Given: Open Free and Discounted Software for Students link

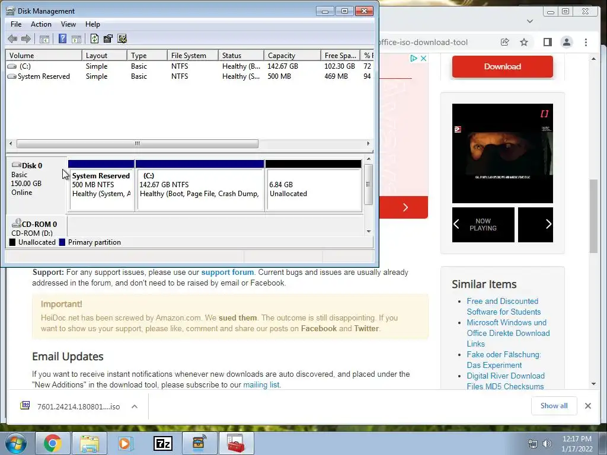Looking at the screenshot, I should pyautogui.click(x=504, y=306).
